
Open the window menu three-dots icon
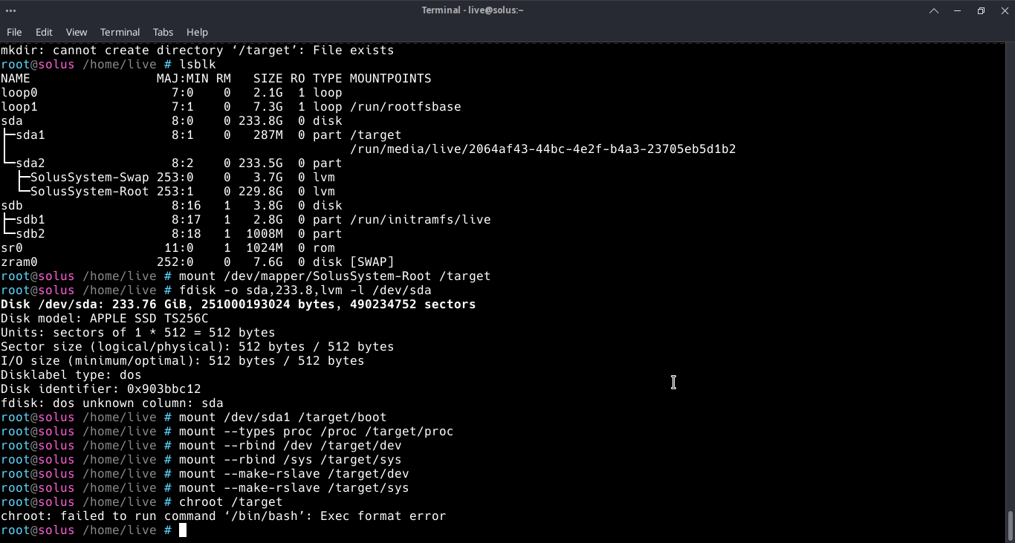pos(10,10)
